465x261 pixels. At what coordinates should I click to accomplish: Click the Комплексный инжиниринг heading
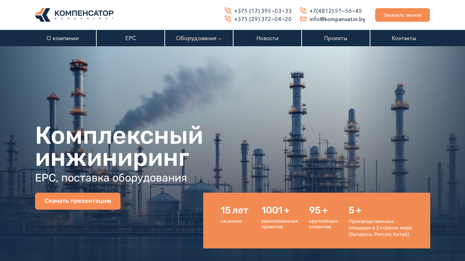pyautogui.click(x=119, y=147)
